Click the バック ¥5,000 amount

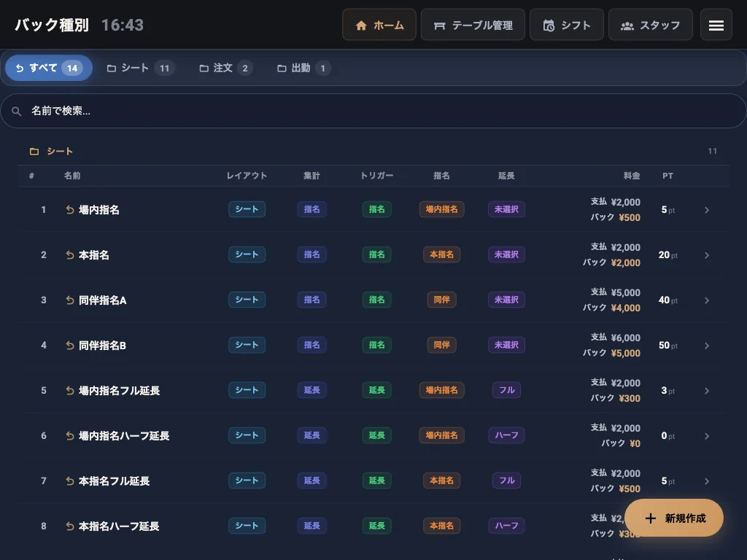tap(611, 353)
